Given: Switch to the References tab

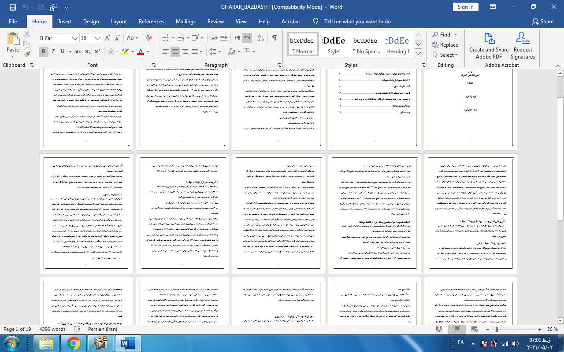Looking at the screenshot, I should coord(151,21).
